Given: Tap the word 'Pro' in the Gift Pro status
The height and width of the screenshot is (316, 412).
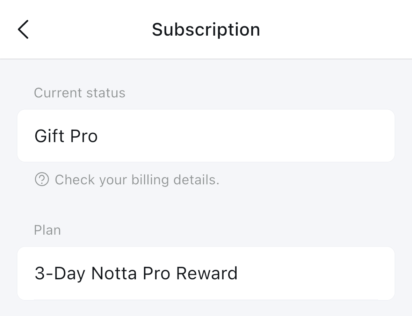Looking at the screenshot, I should [x=84, y=136].
